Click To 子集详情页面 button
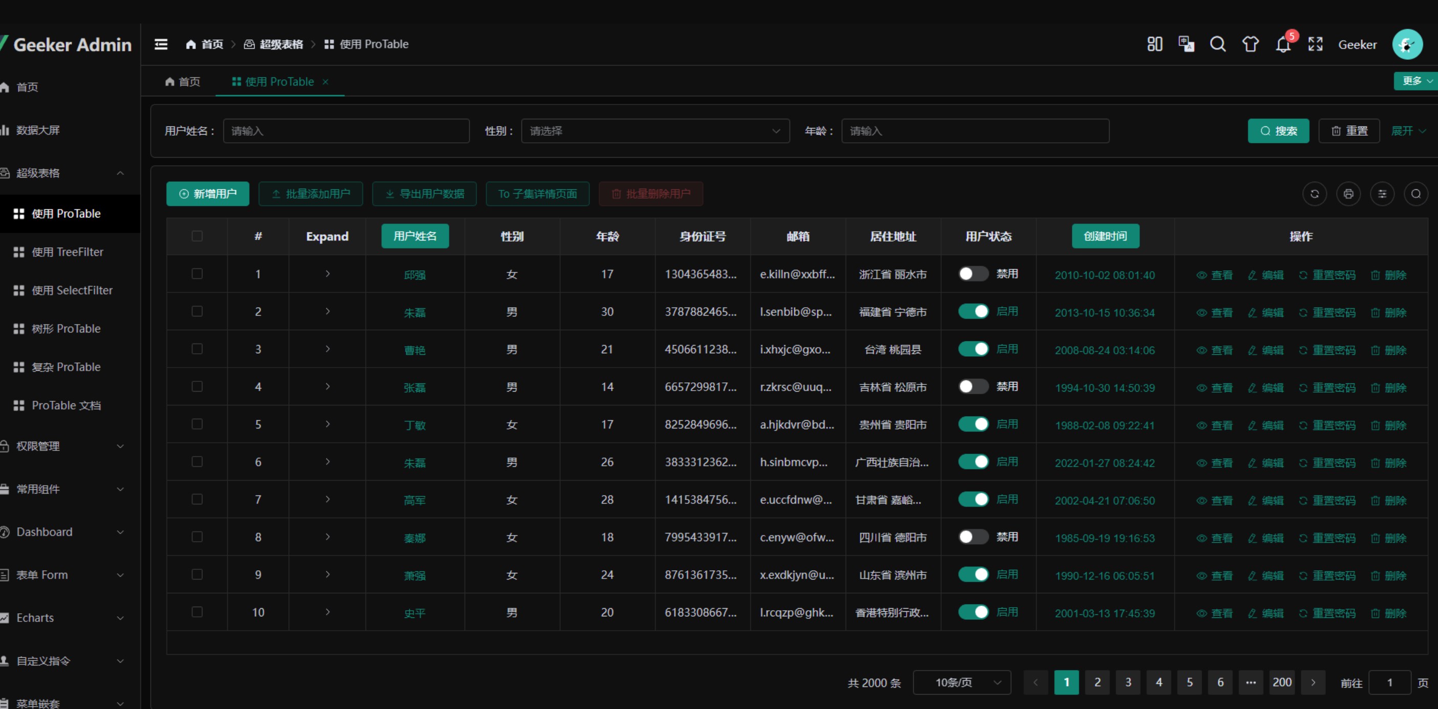 click(538, 194)
